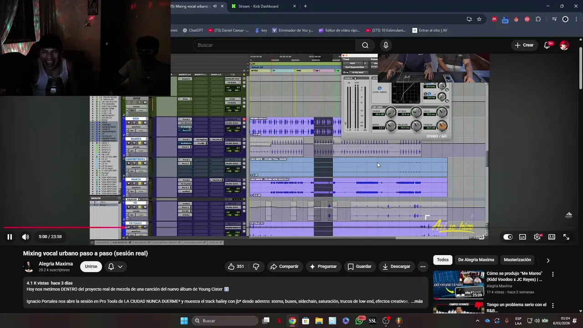Close the Stream - Kick Dashboard tab
This screenshot has height=328, width=583.
pos(294,6)
